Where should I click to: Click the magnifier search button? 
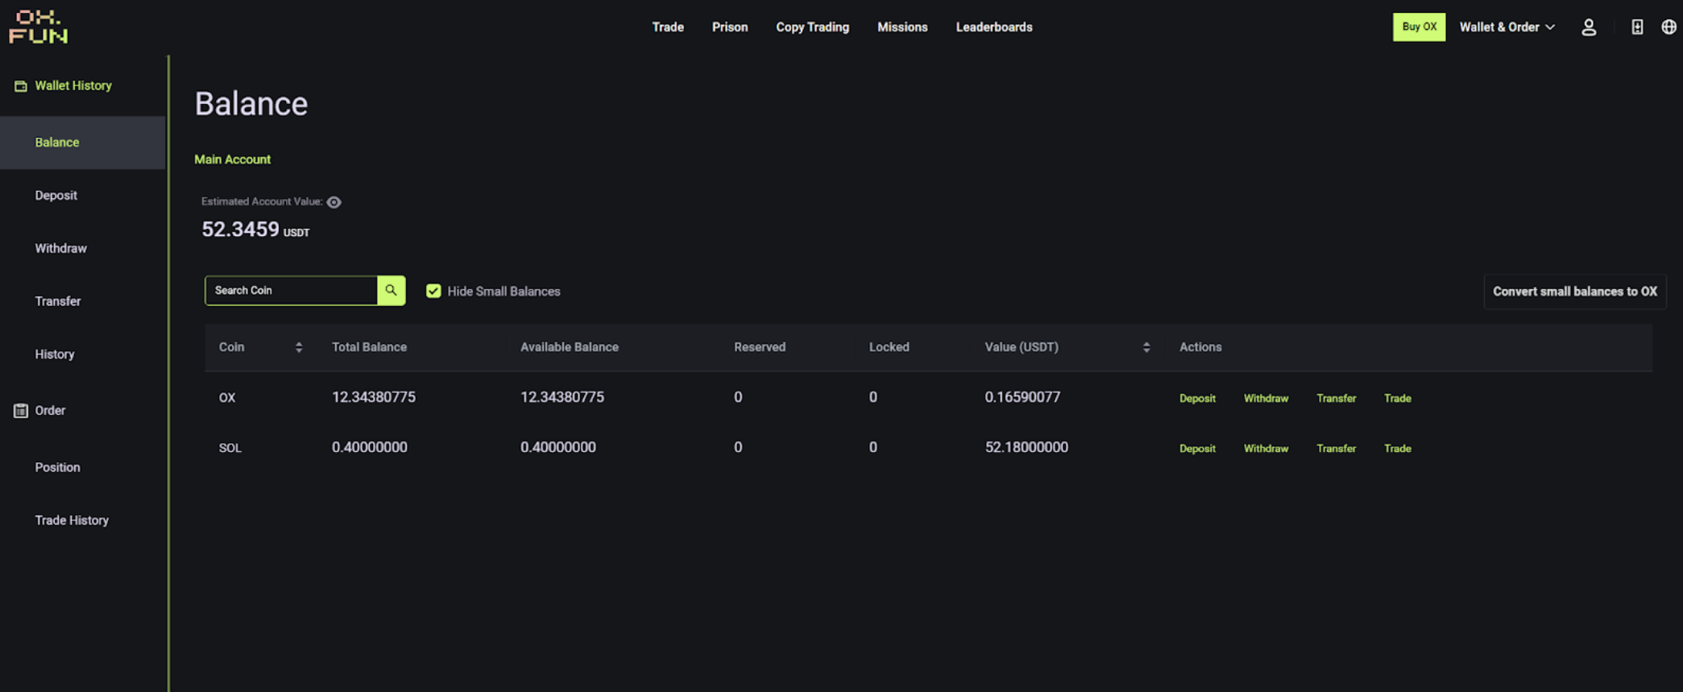[x=391, y=291]
